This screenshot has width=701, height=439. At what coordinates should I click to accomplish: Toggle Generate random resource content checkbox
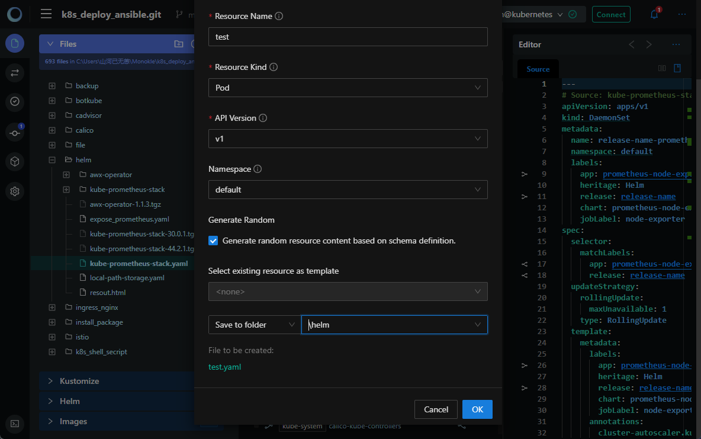(x=213, y=241)
